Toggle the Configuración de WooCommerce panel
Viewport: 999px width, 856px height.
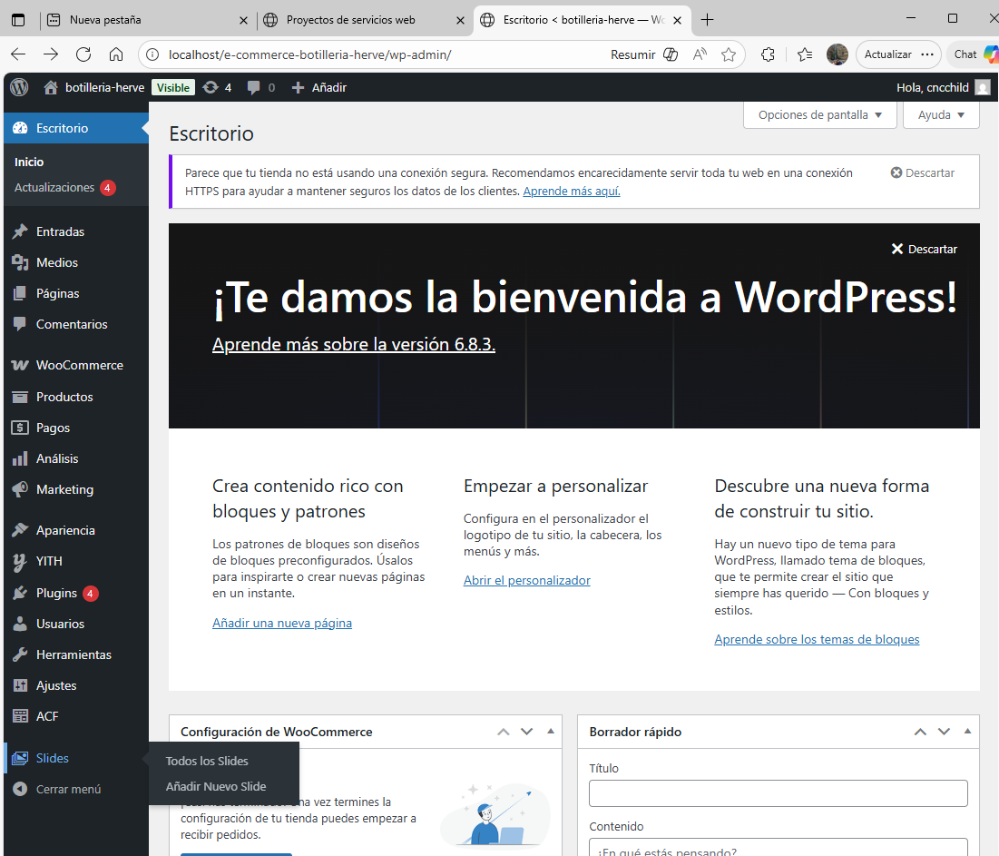tap(551, 732)
